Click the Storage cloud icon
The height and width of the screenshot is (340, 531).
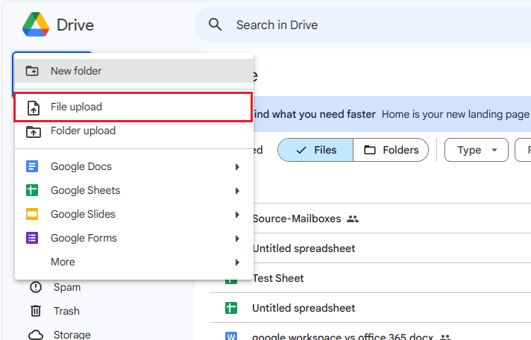click(36, 335)
